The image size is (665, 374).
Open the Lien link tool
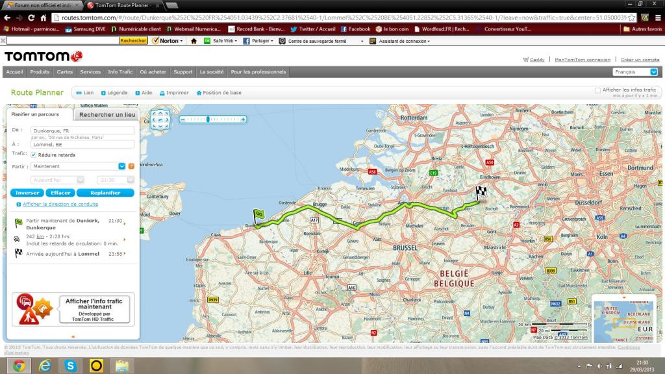click(x=85, y=93)
